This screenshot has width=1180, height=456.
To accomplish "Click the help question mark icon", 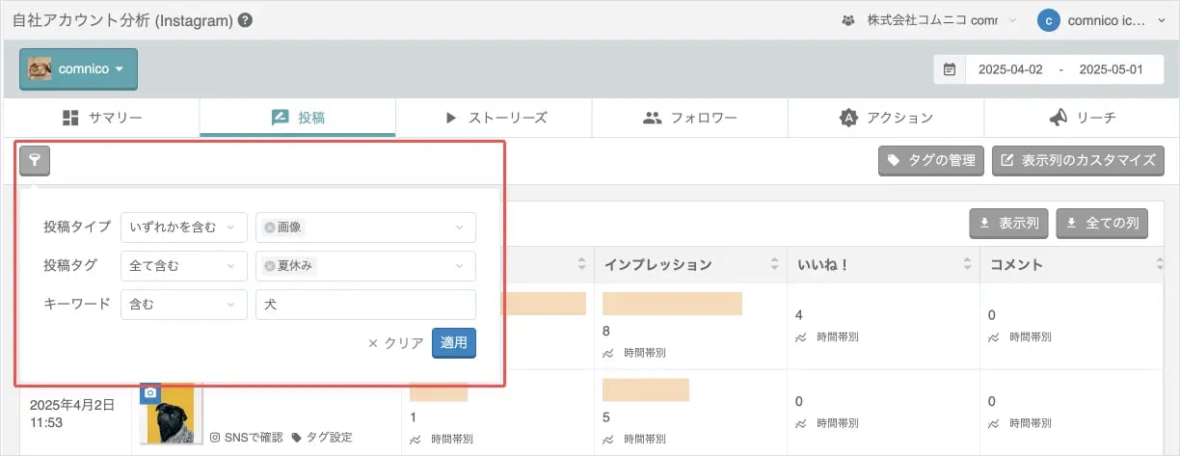I will click(x=245, y=19).
